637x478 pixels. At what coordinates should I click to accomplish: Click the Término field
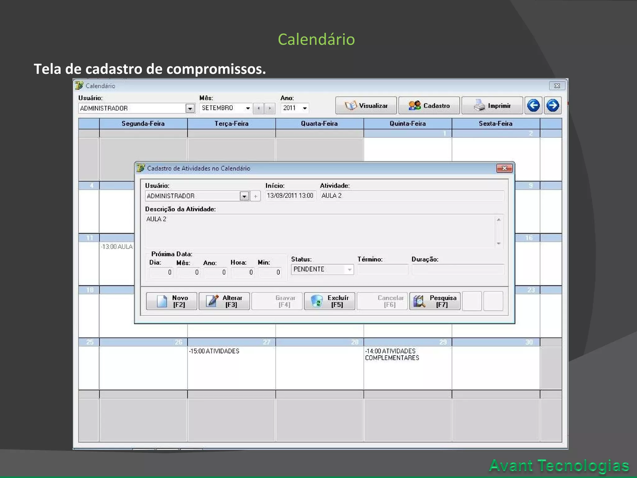383,269
